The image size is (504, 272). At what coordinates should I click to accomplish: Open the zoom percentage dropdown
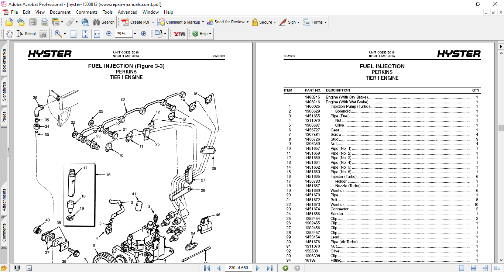[135, 34]
